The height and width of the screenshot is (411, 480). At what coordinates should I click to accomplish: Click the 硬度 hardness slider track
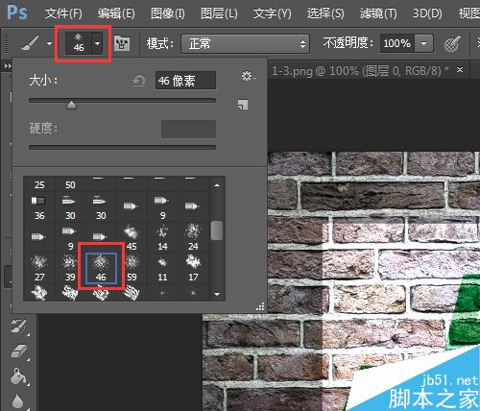point(122,147)
